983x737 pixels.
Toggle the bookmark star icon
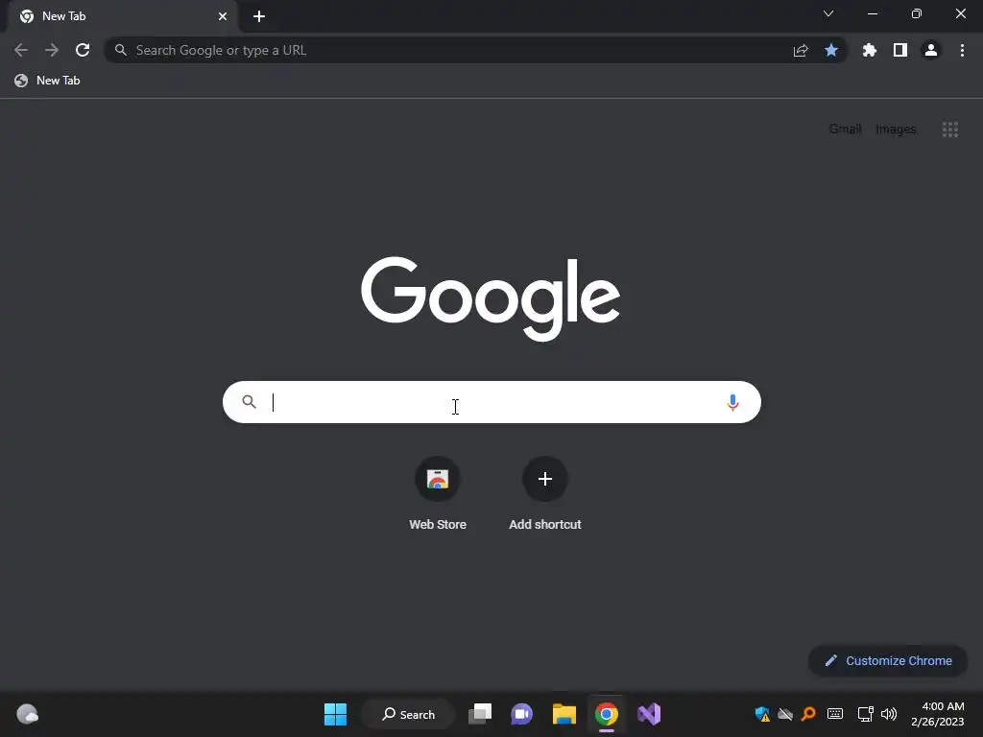[831, 50]
